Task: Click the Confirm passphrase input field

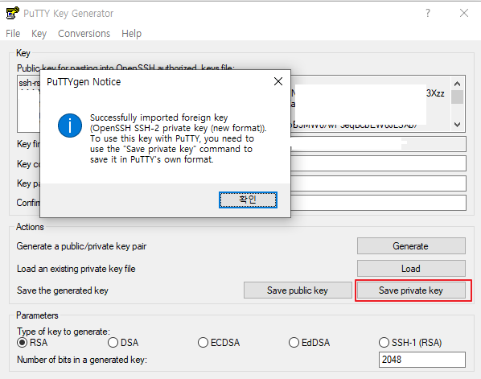Action: tap(378, 203)
